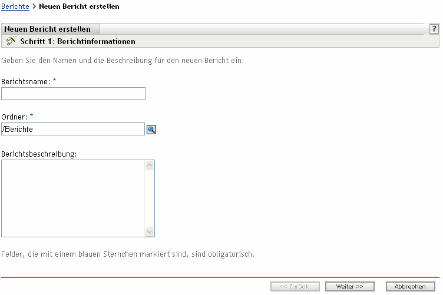This screenshot has width=443, height=295.
Task: Click the disabled << Zurück button
Action: 295,287
